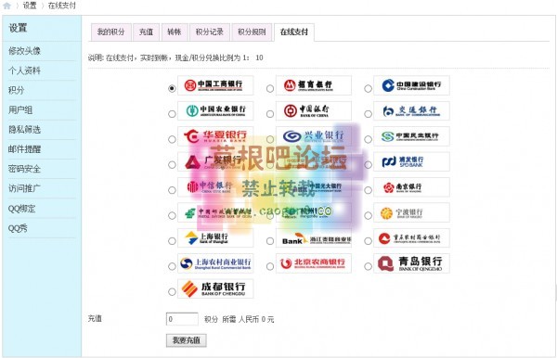Viewport: 557px width, 358px height.
Task: Click the 中国银行 (Bank of China) logo
Action: (314, 110)
